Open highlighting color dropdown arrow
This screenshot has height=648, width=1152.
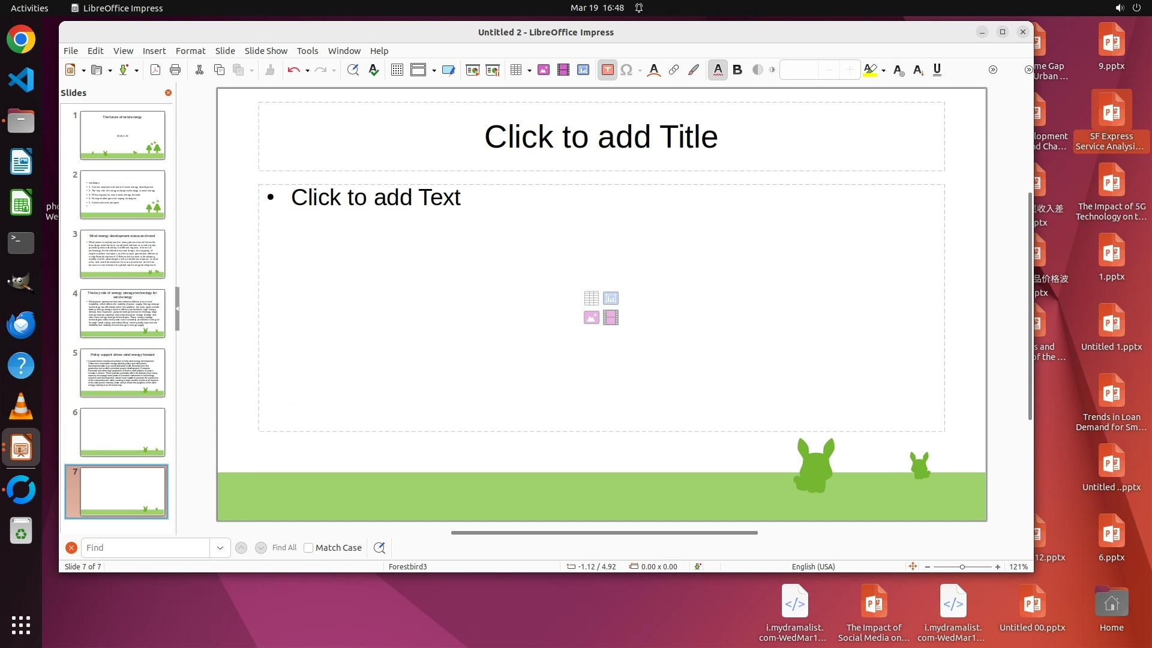point(884,71)
